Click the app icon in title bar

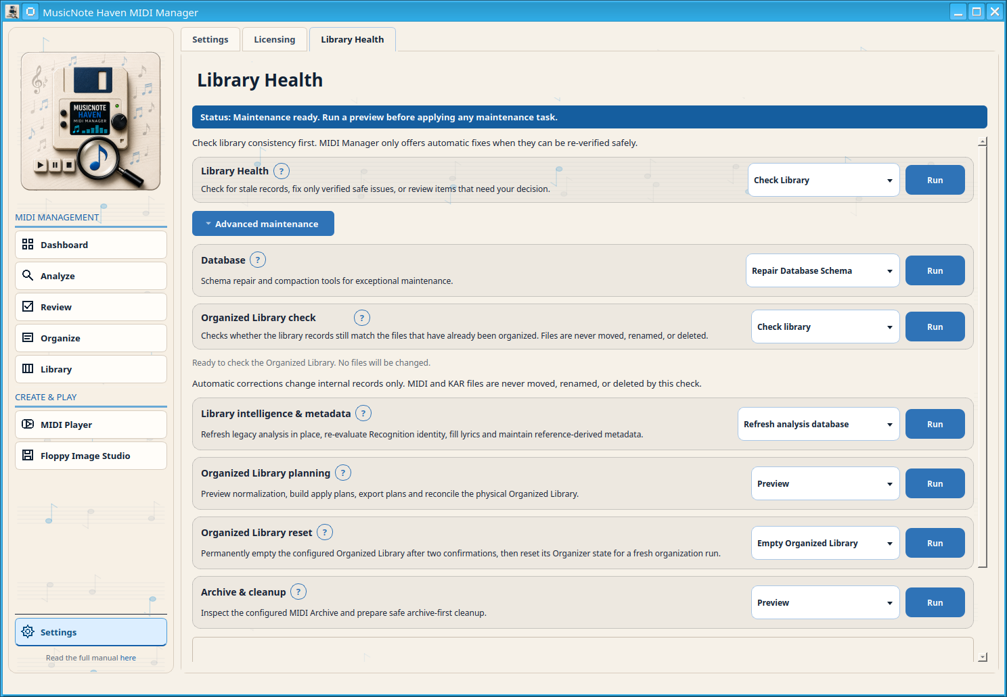coord(12,11)
